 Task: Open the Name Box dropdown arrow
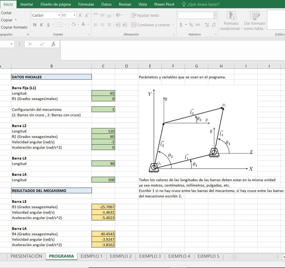[11, 44]
